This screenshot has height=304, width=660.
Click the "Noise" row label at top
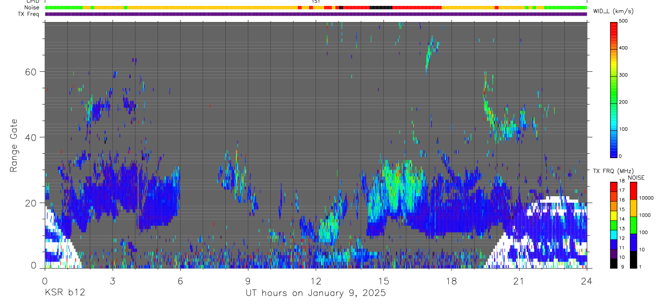click(x=32, y=8)
